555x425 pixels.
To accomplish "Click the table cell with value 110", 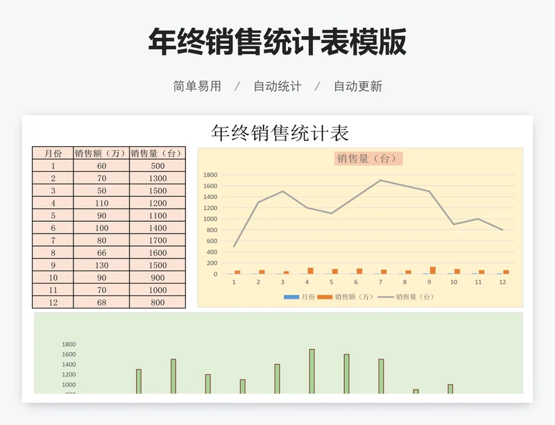I will pyautogui.click(x=101, y=202).
